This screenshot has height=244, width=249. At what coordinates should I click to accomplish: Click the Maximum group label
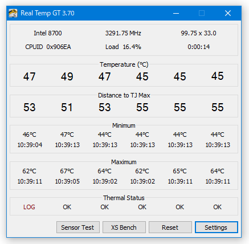coord(124,162)
